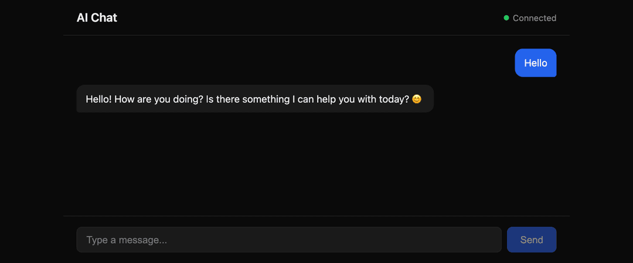Screen dimensions: 633x263
Task: Click the word 'Hello!' in assistant reply
Action: 99,99
